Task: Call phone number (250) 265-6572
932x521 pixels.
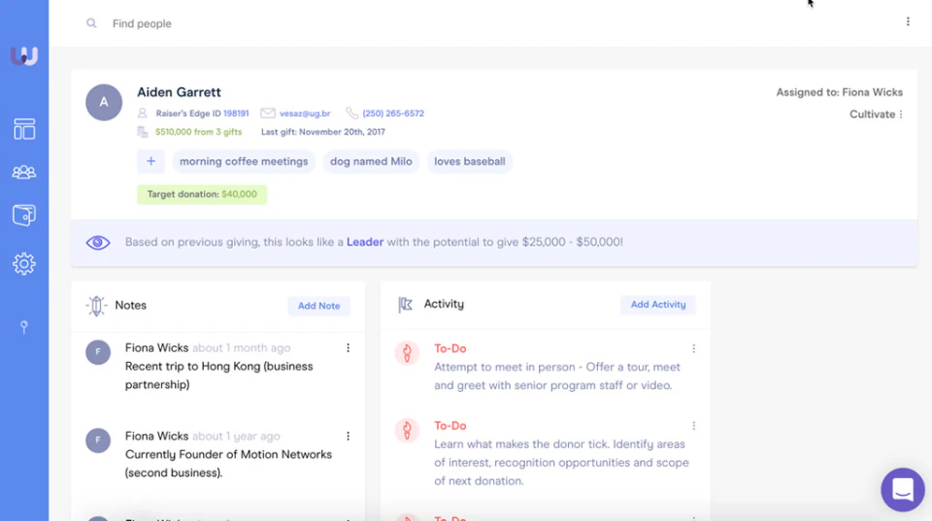Action: point(393,113)
